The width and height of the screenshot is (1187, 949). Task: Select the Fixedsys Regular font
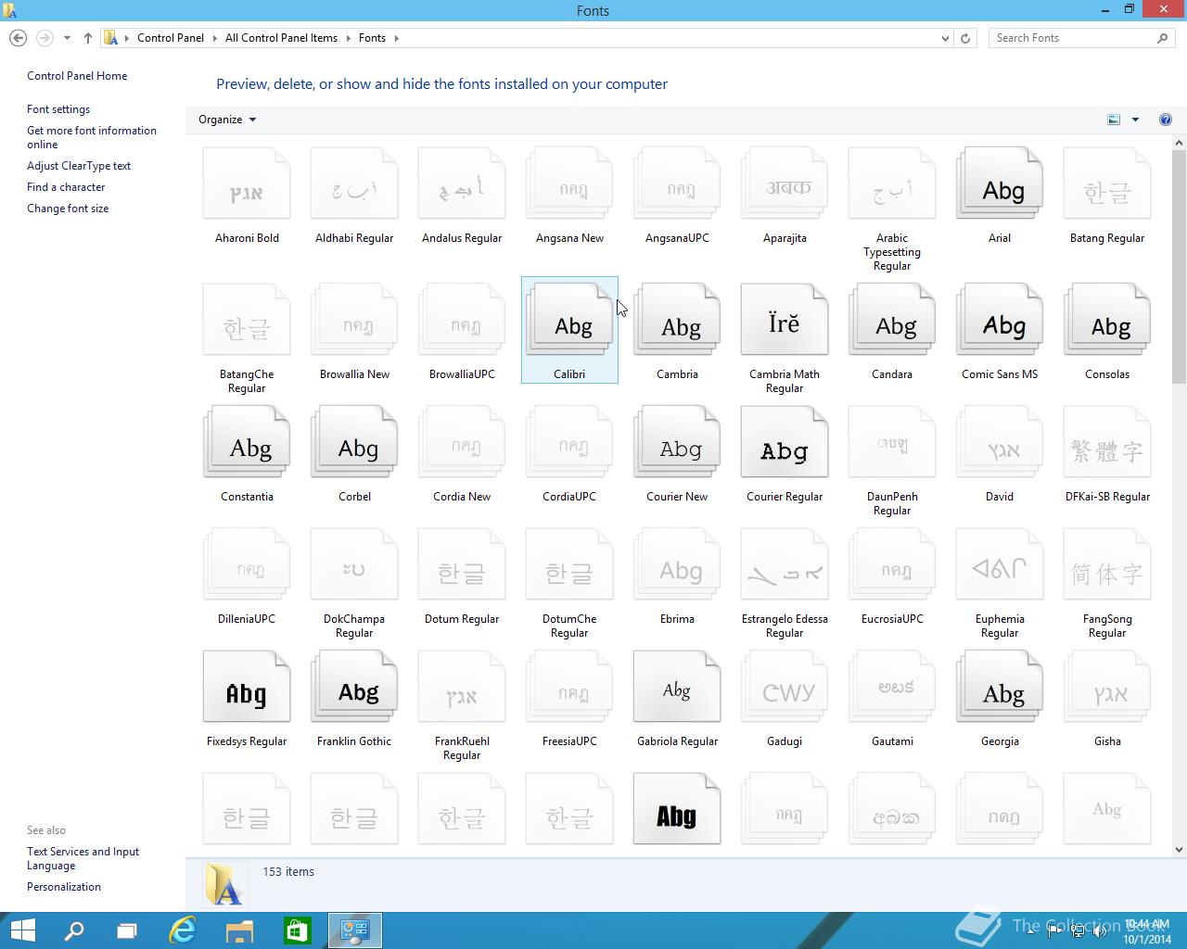pos(247,688)
